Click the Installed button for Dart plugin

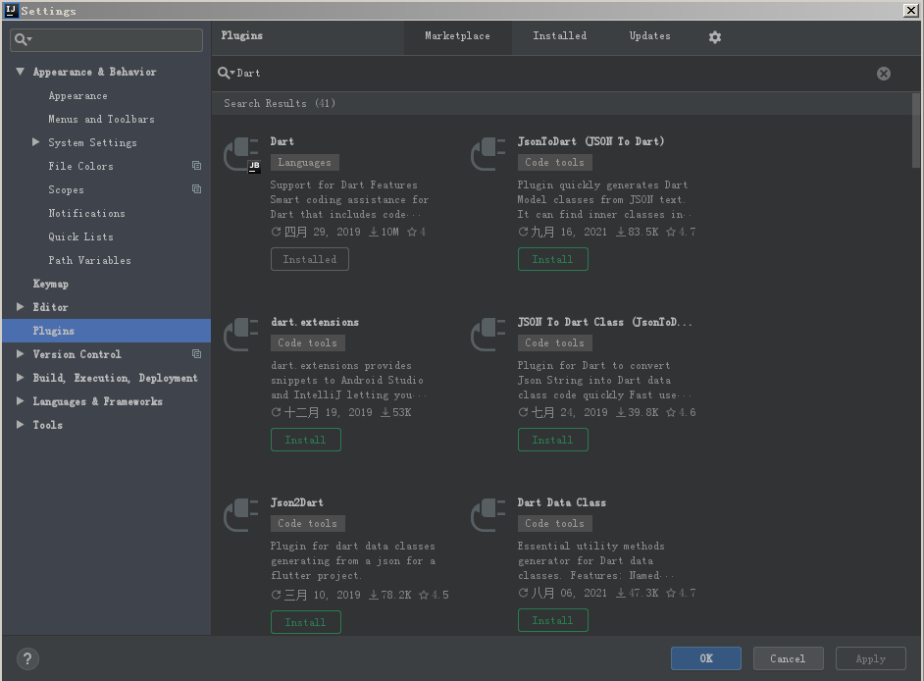pyautogui.click(x=310, y=259)
